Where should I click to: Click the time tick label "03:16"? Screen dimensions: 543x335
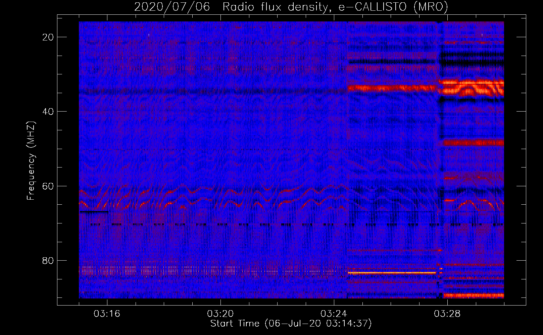click(107, 314)
